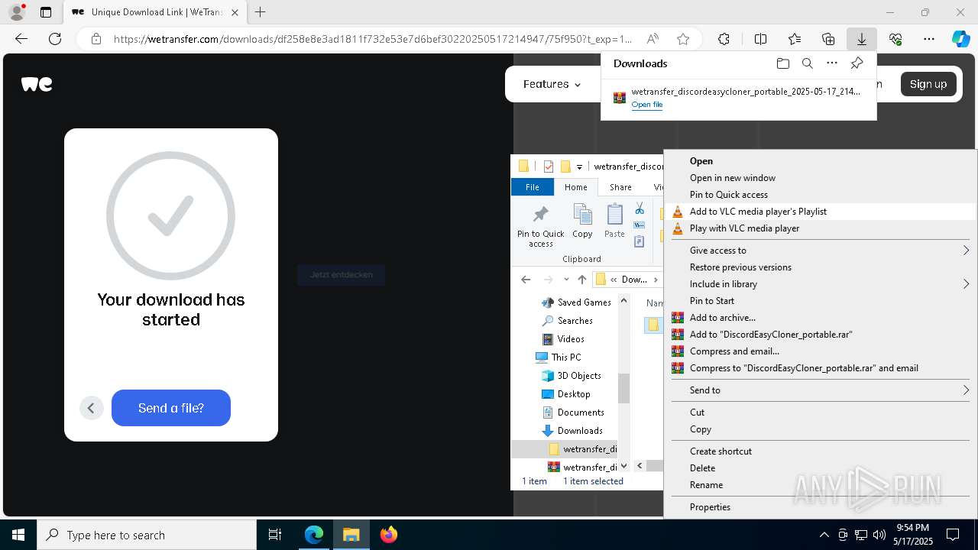
Task: Open the Windows Start menu
Action: coord(18,535)
